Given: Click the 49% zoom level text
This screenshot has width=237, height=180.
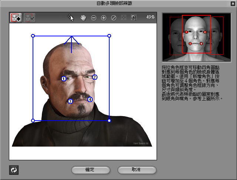Looking at the screenshot, I should (150, 17).
